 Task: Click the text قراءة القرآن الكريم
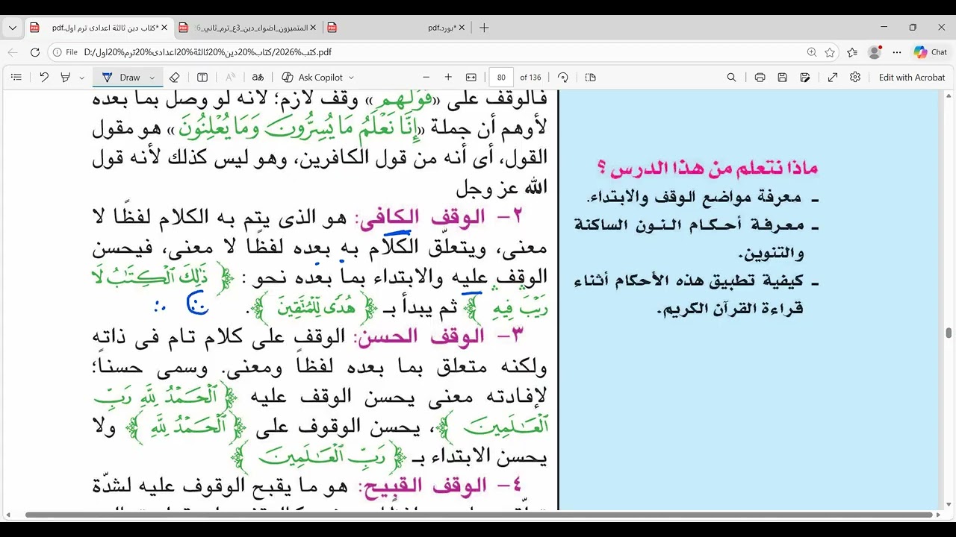point(730,309)
